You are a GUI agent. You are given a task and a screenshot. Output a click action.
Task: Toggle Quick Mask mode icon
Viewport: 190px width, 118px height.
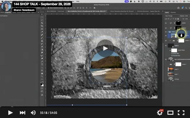click(42, 88)
